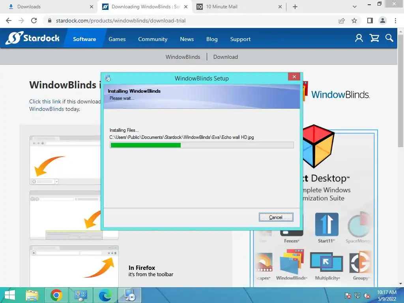Screen dimensions: 404x303
Task: Click the Firefox toolbar instruction thumbnail
Action: 74,266
